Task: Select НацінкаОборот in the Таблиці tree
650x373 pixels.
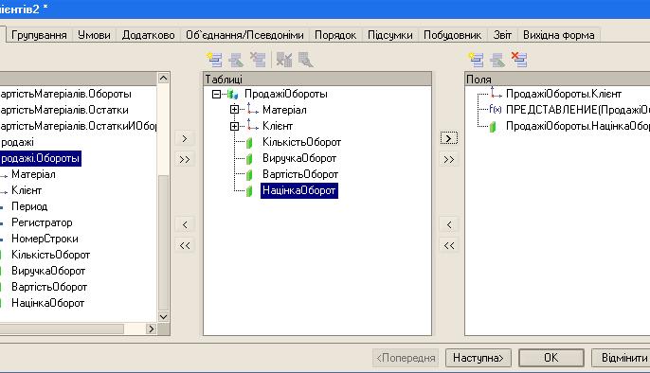Action: coord(298,191)
